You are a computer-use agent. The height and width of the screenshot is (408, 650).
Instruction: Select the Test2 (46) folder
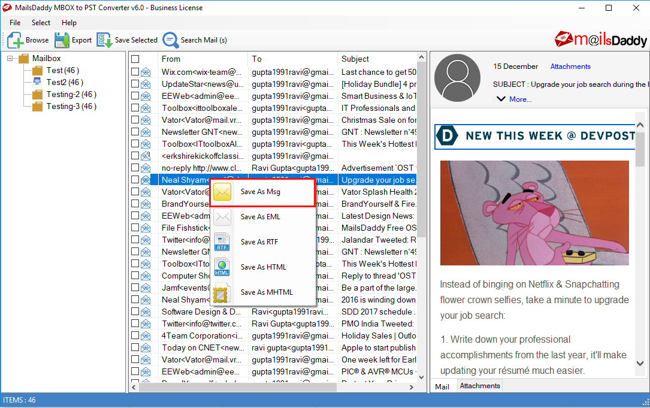(65, 82)
